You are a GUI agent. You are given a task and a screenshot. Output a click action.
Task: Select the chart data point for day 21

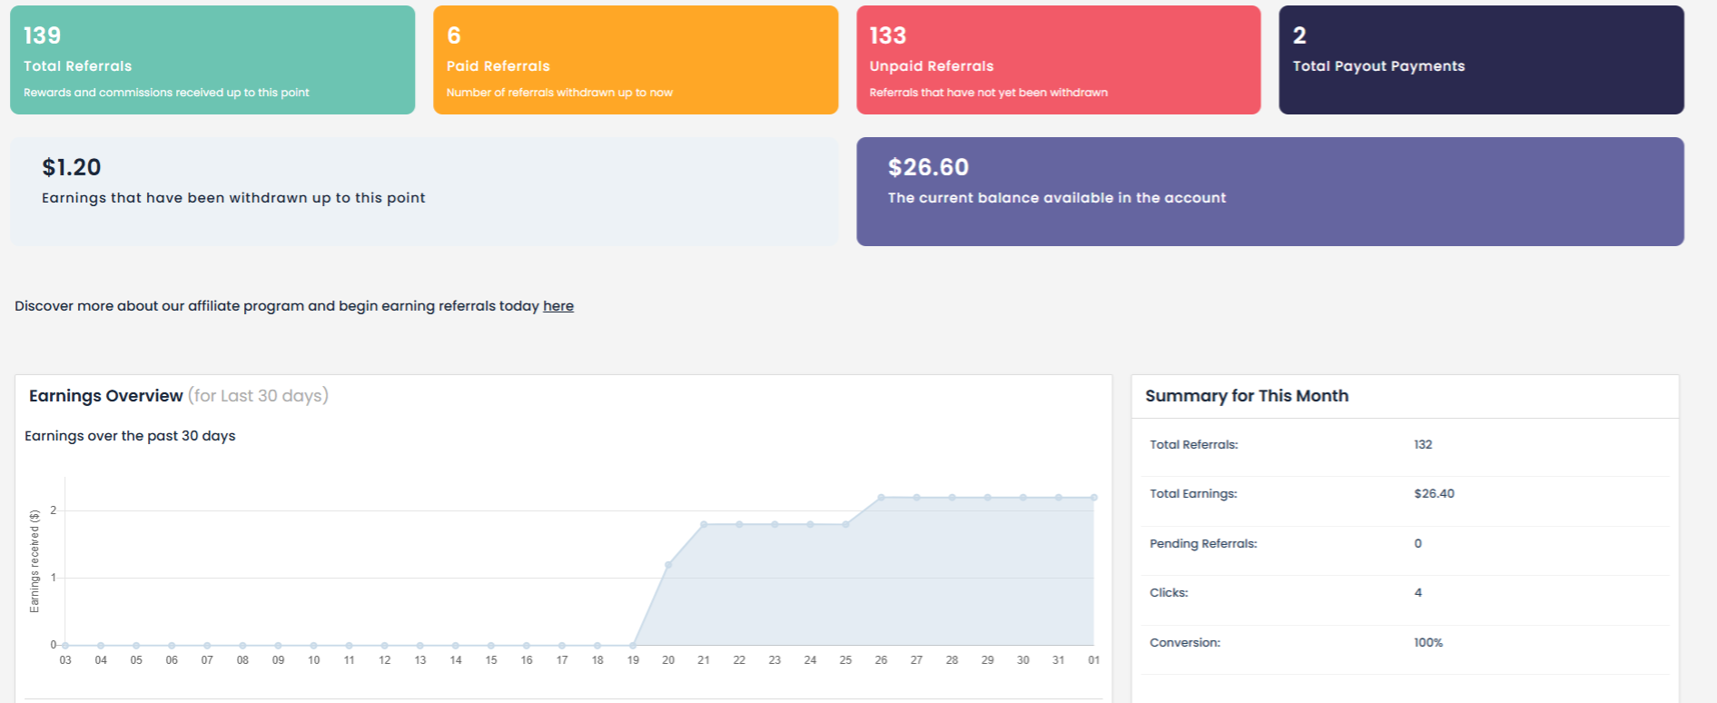(x=704, y=524)
